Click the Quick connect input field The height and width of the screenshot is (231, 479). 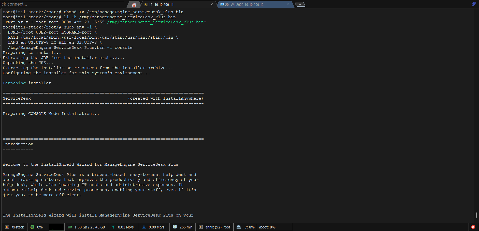pos(61,4)
